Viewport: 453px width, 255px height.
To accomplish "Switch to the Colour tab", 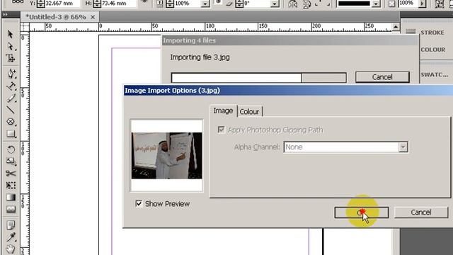I will (249, 112).
